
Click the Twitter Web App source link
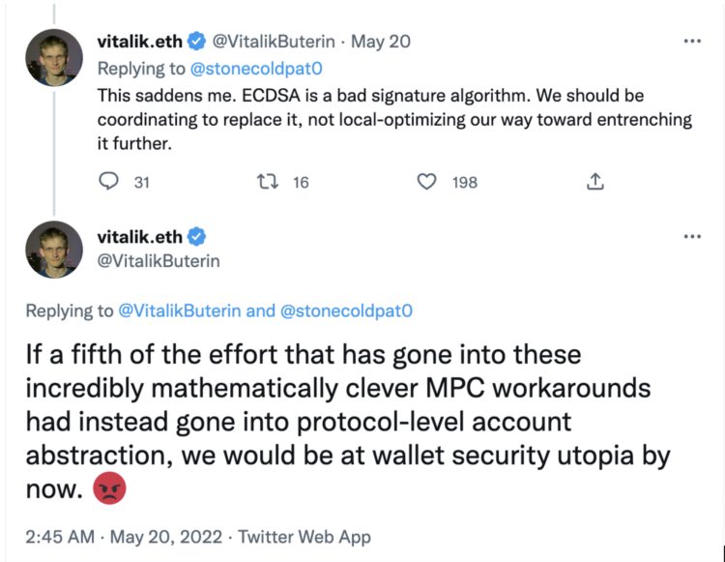tap(304, 537)
